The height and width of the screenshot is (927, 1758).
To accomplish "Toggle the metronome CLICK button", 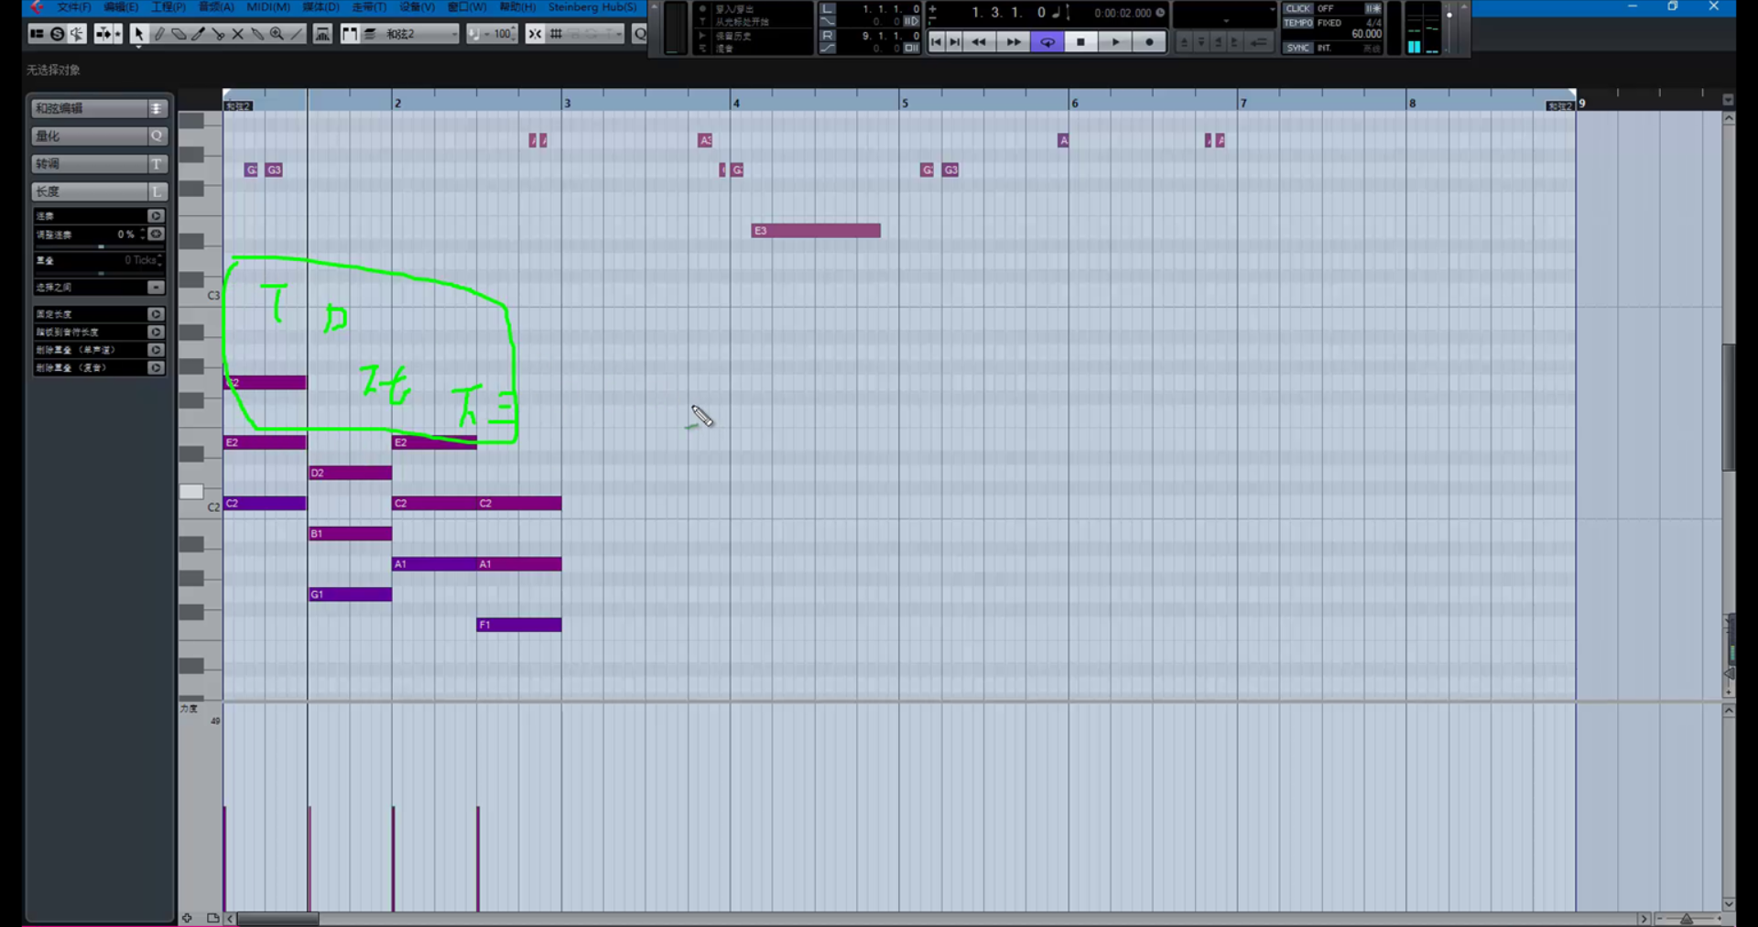I will point(1298,8).
